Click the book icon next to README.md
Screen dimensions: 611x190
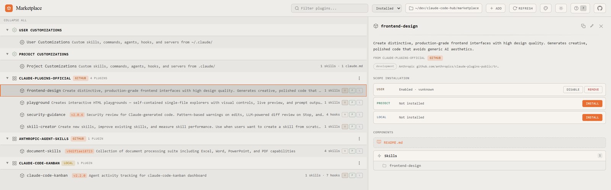379,142
